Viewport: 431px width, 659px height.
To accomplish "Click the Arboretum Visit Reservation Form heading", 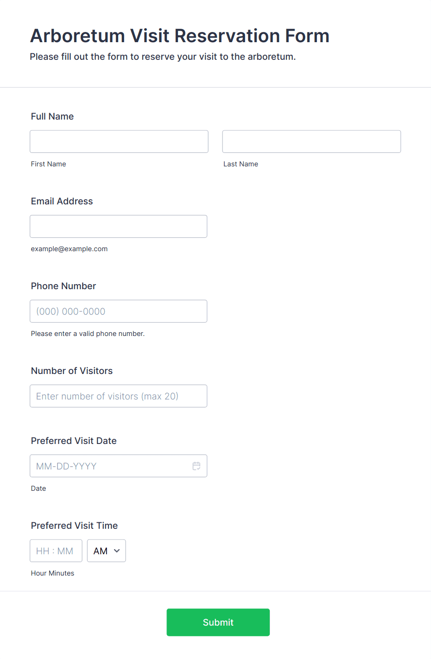I will click(x=180, y=36).
